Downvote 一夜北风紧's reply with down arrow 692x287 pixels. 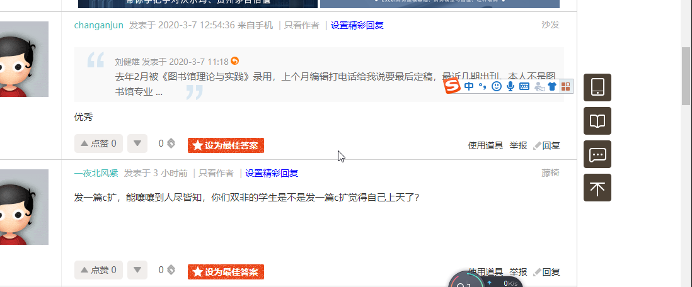137,270
